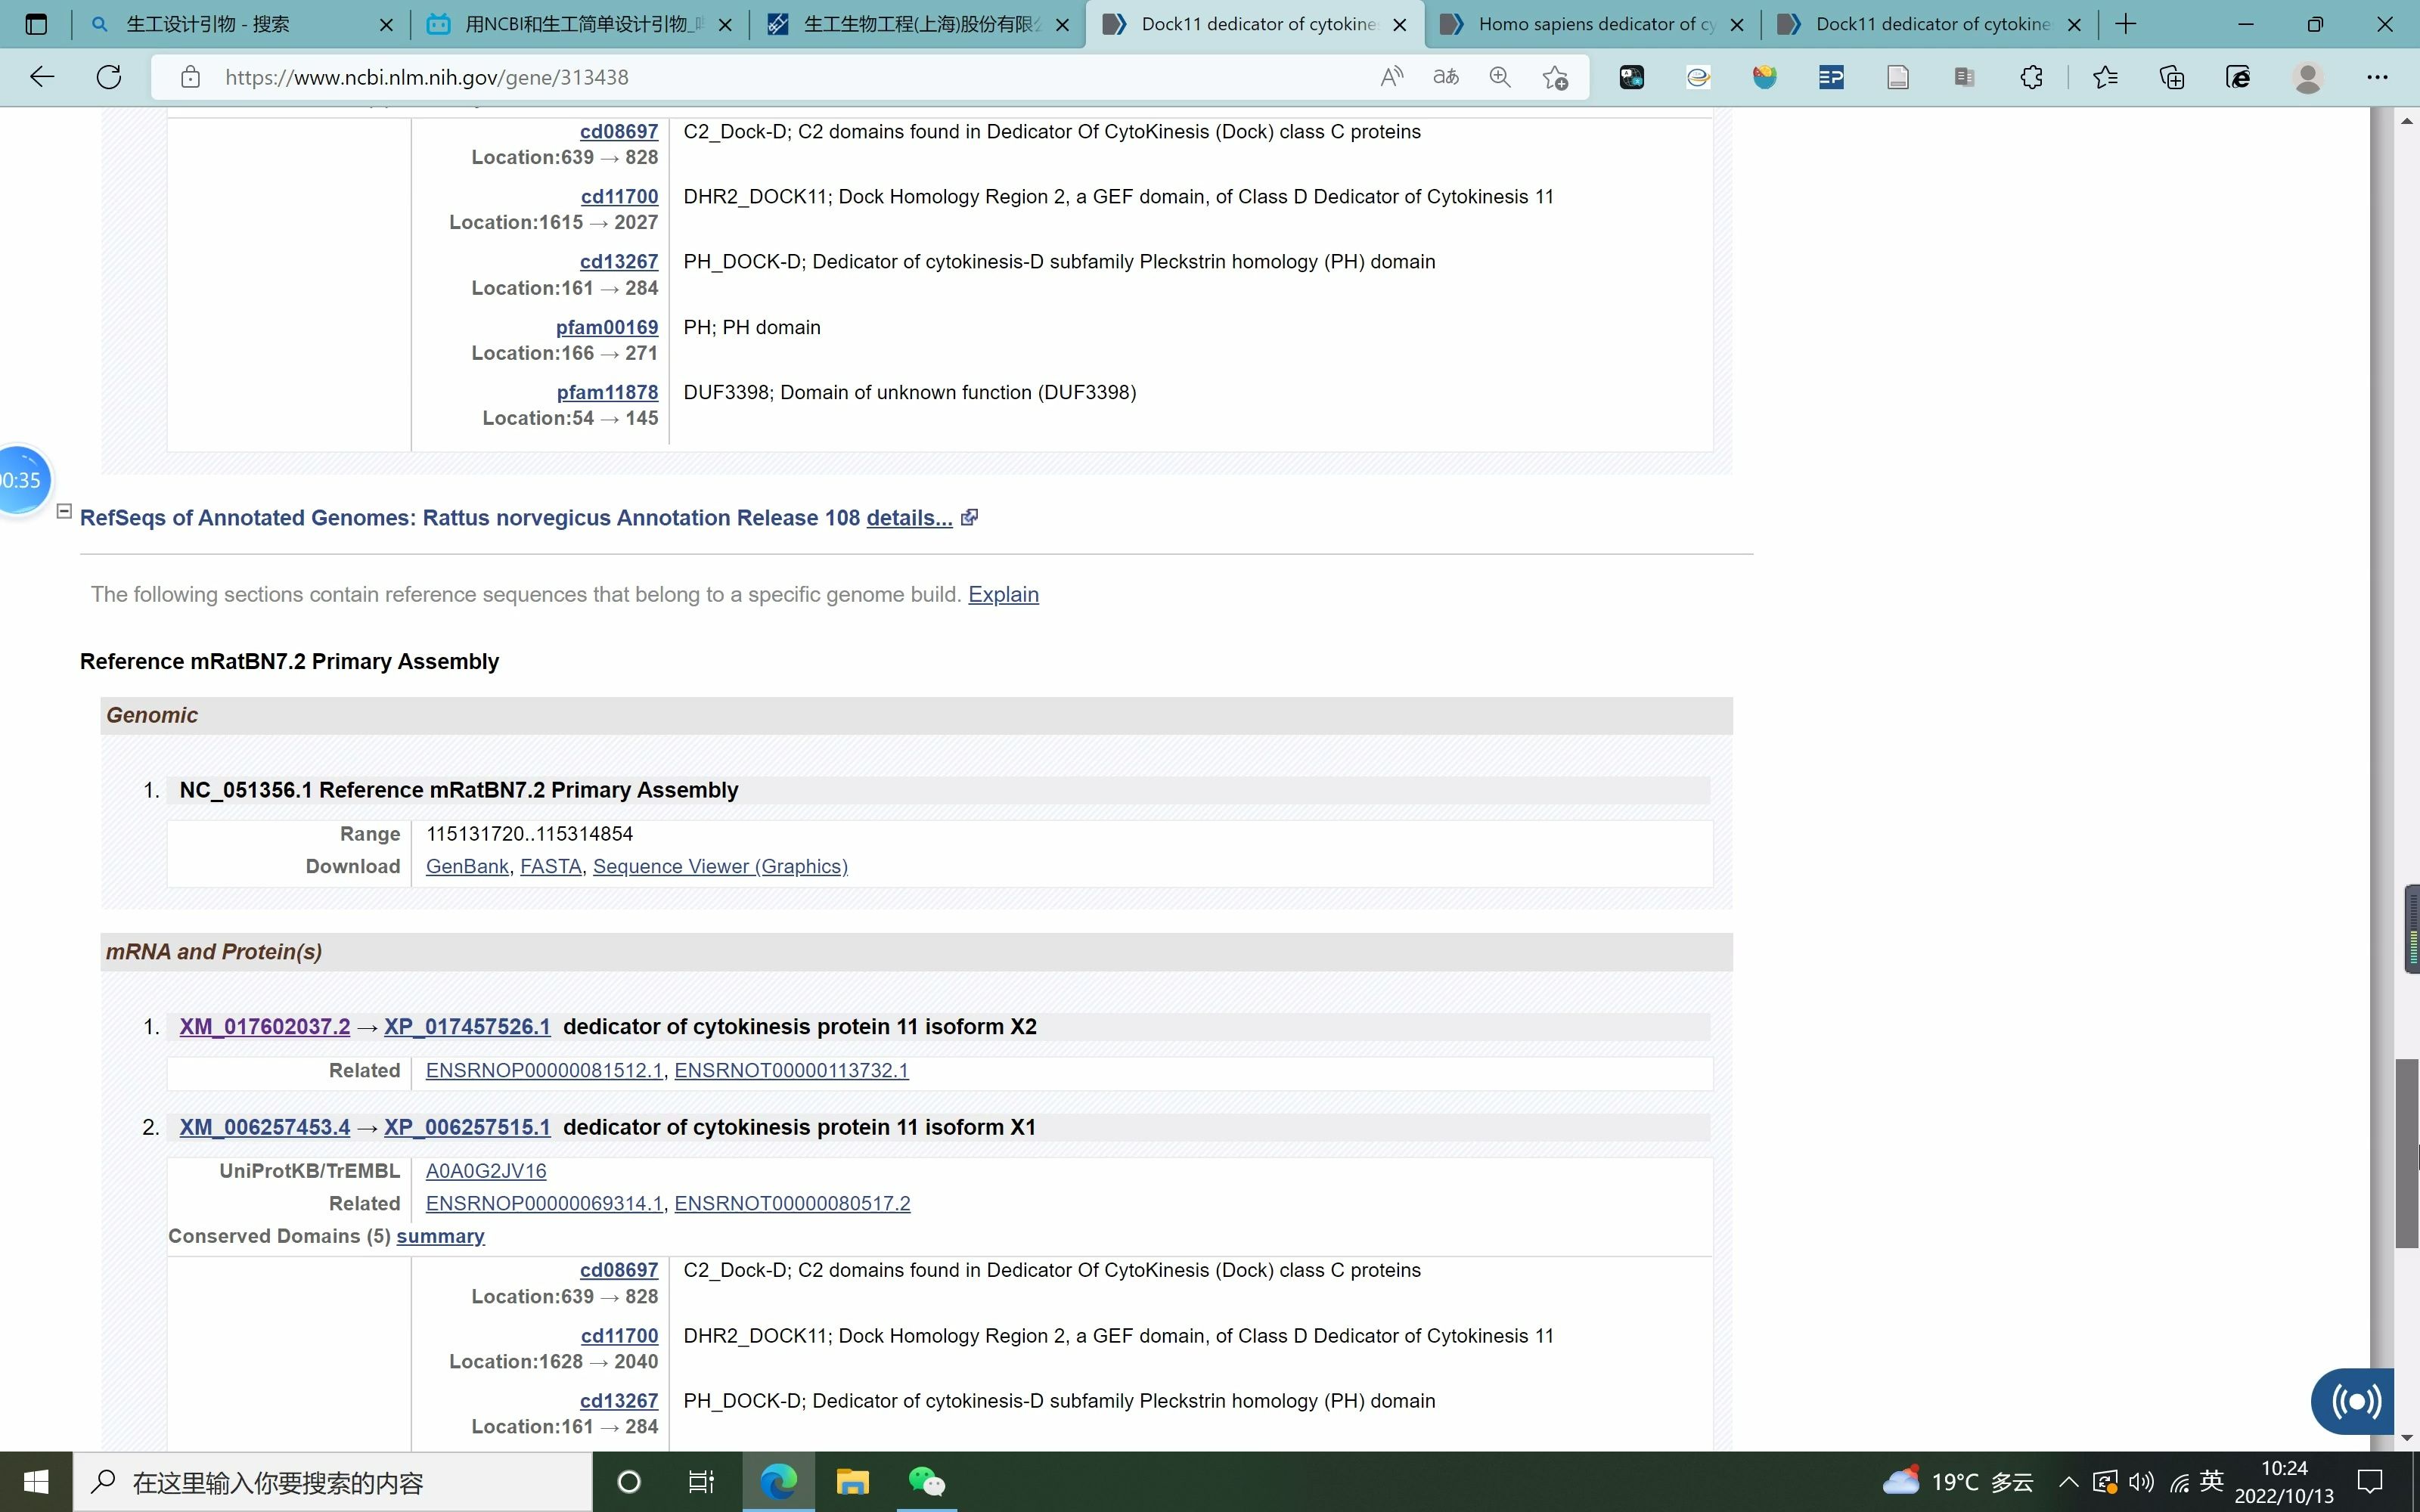Image resolution: width=2420 pixels, height=1512 pixels.
Task: Open XM_017602037.2 mRNA record
Action: (265, 1027)
